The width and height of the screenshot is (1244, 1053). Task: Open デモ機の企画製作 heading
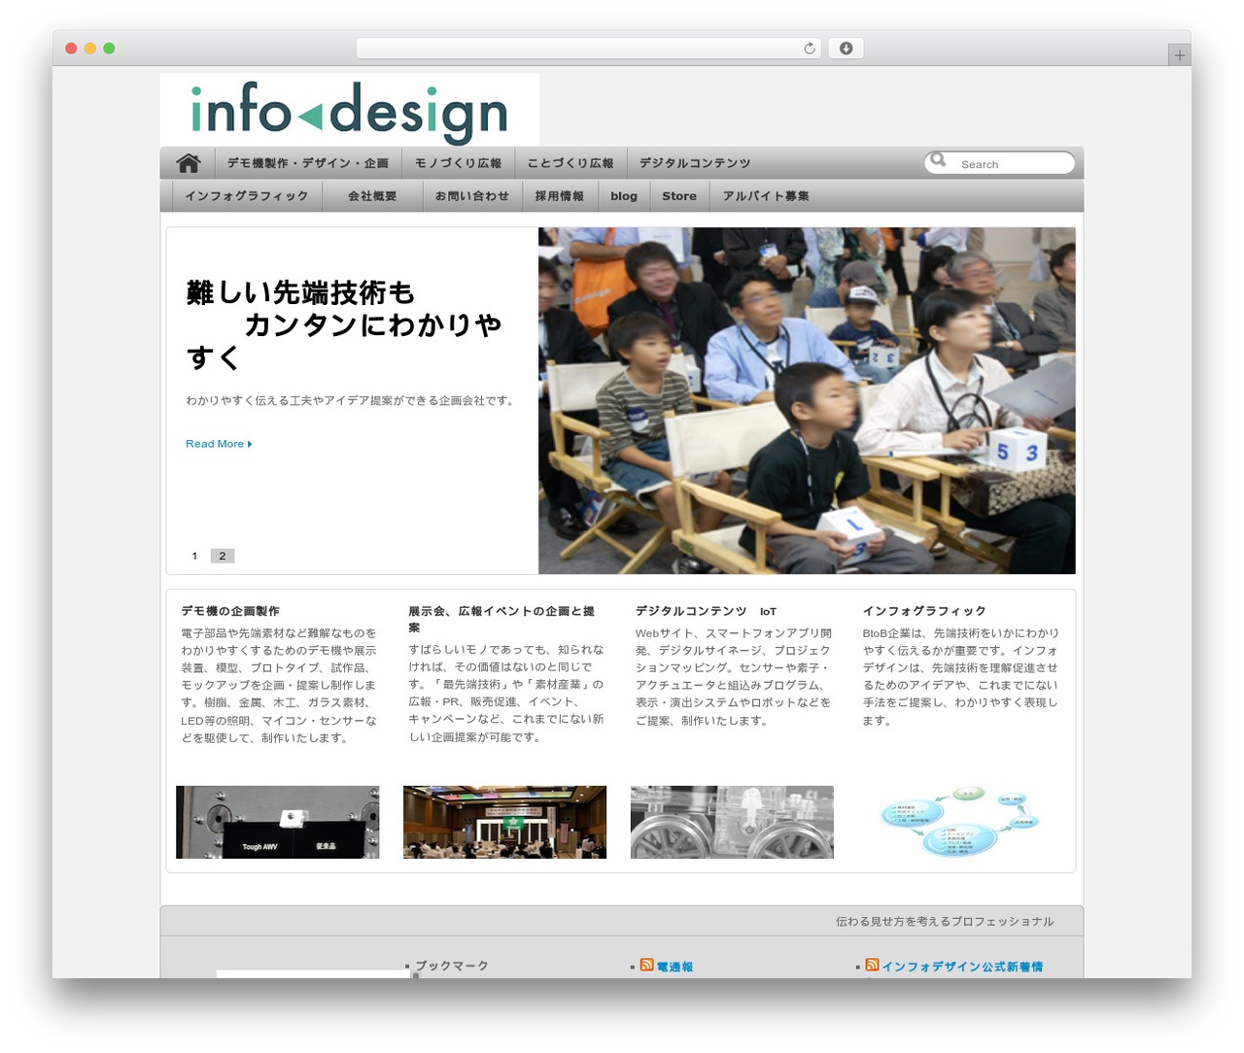pyautogui.click(x=230, y=611)
